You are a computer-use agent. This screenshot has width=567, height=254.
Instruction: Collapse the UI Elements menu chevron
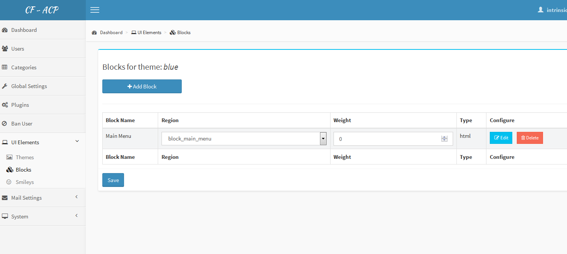point(77,141)
